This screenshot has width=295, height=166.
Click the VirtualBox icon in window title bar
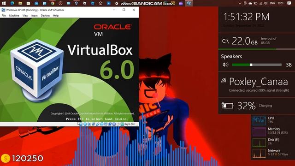(3, 10)
